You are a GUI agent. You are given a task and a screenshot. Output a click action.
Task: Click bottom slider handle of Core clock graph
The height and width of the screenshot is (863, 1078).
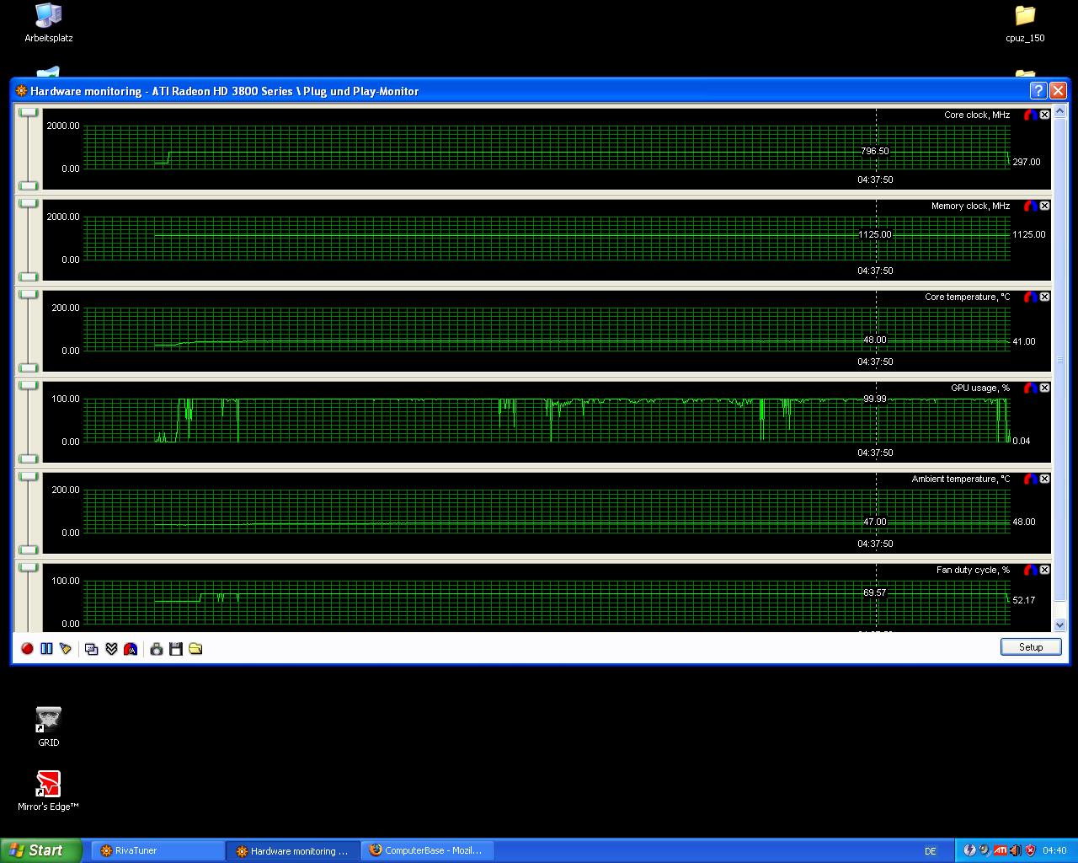coord(29,185)
